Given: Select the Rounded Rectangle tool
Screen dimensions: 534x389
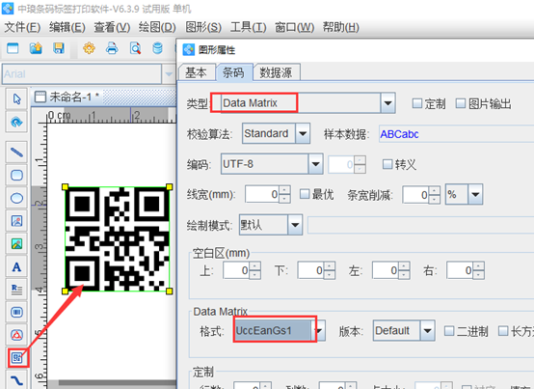Looking at the screenshot, I should [x=16, y=175].
